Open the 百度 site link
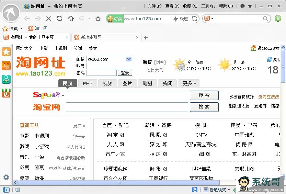 tap(107, 125)
